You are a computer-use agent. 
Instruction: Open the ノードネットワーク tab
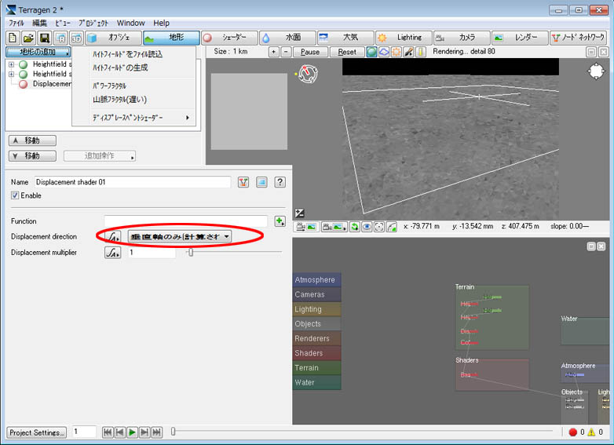pos(579,38)
